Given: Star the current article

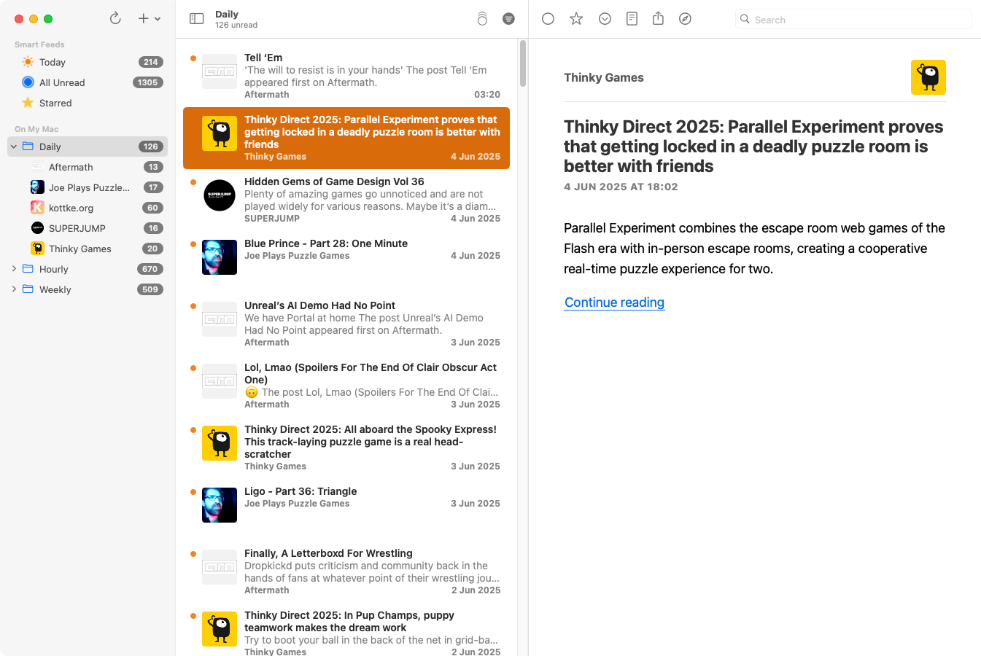Looking at the screenshot, I should tap(576, 19).
